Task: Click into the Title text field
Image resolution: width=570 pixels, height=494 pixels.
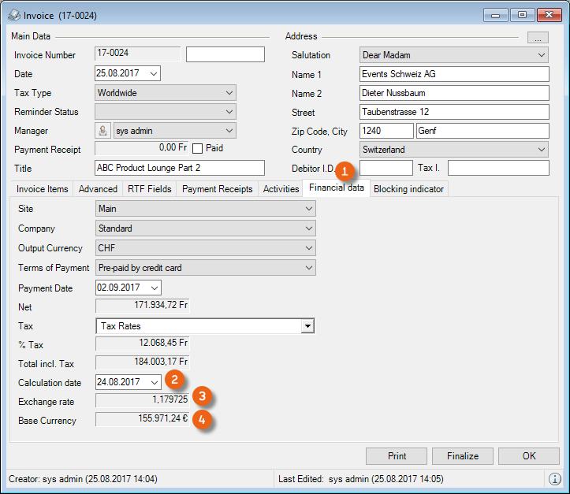Action: coord(180,168)
